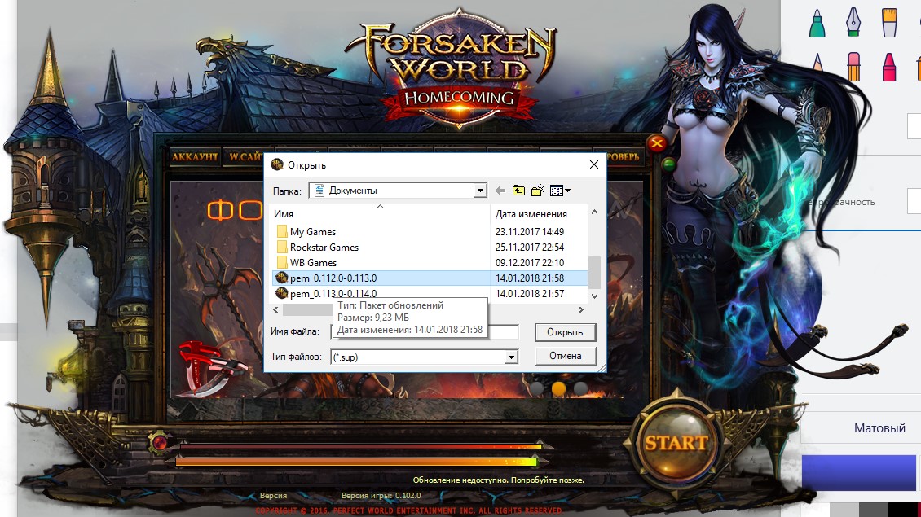Select file pem_0.113.0-0.114.0
Viewport: 921px width, 517px height.
point(429,293)
